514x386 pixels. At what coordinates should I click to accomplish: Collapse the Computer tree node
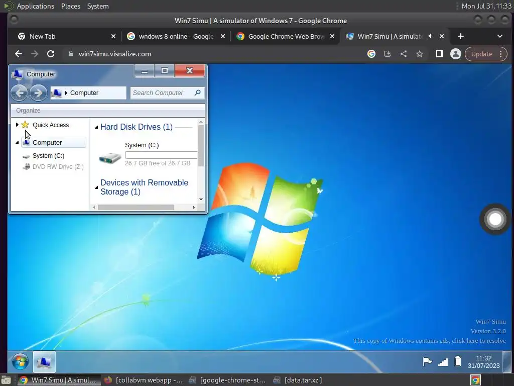(17, 142)
